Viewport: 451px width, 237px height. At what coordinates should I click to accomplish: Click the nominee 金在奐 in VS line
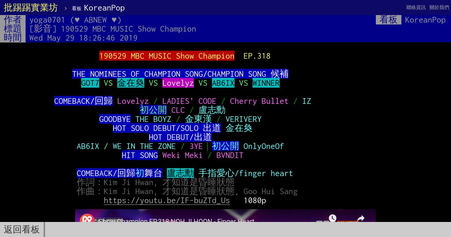pos(131,83)
